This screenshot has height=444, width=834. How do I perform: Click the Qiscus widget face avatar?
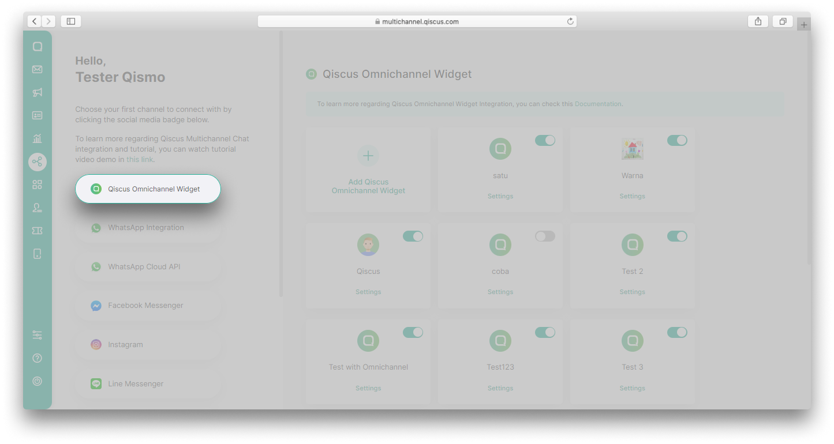tap(368, 245)
